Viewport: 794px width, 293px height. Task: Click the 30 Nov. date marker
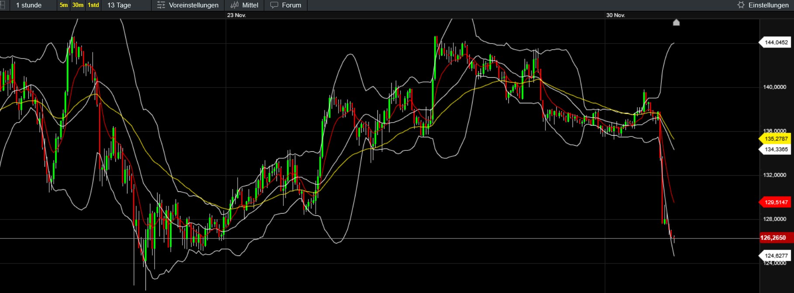(615, 15)
